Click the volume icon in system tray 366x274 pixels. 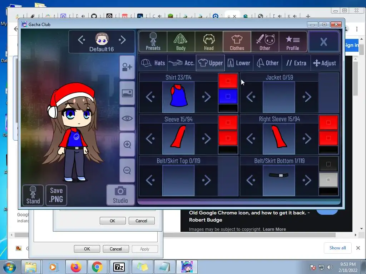point(330,267)
